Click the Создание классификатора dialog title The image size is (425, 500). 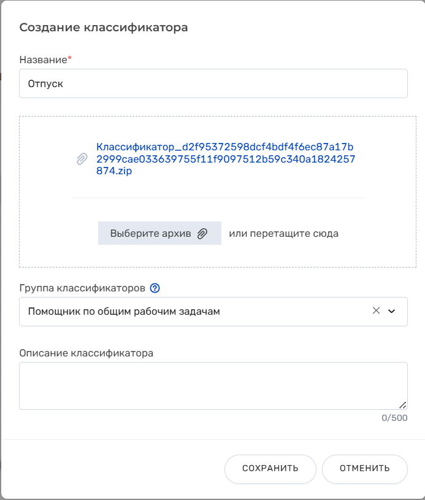point(104,28)
